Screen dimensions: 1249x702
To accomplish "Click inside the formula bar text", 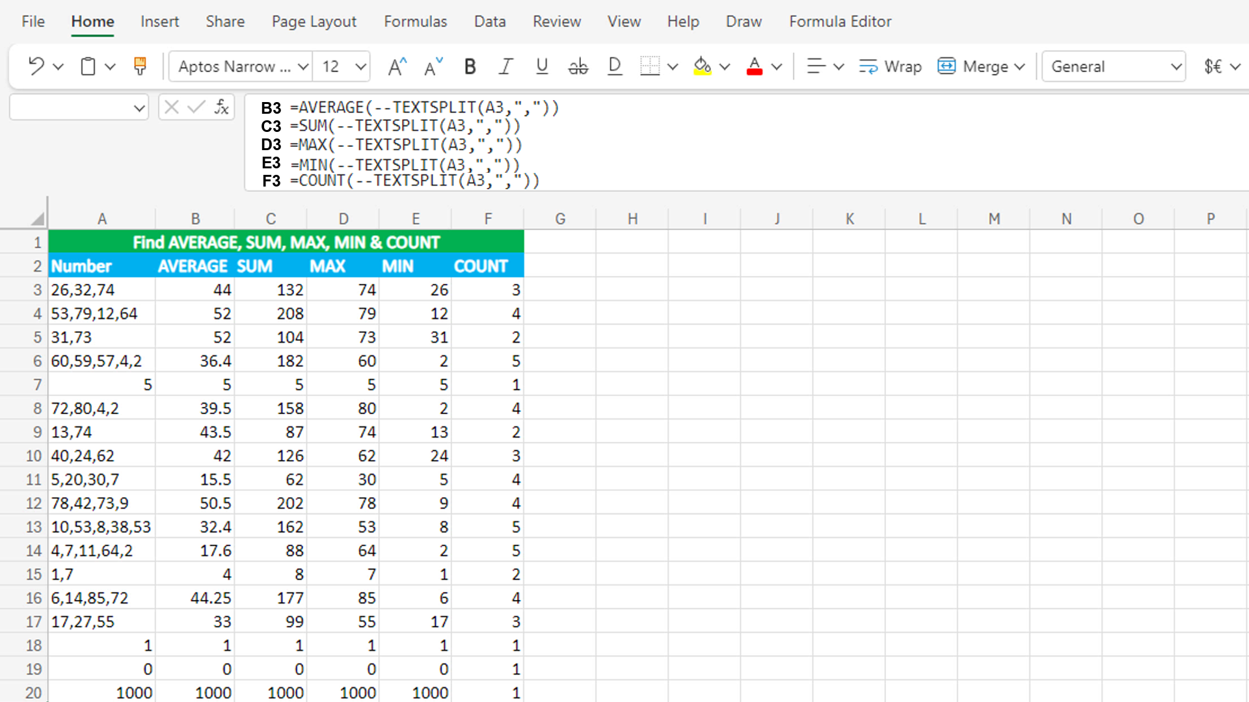I will click(x=746, y=143).
